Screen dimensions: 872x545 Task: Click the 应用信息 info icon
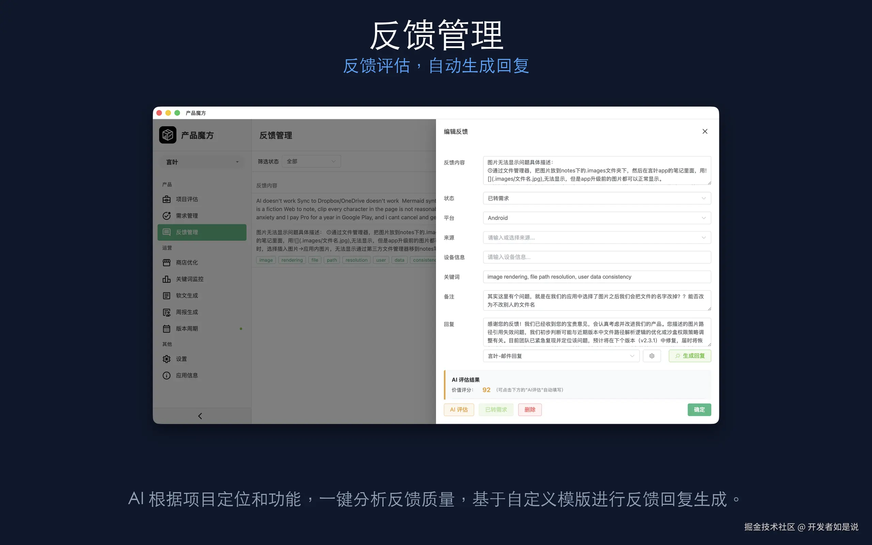point(167,376)
